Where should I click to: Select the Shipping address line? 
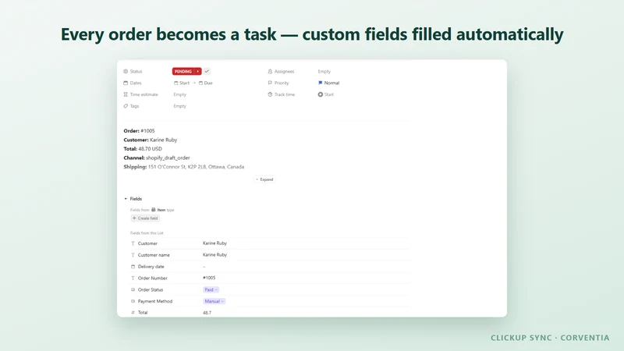pyautogui.click(x=184, y=167)
